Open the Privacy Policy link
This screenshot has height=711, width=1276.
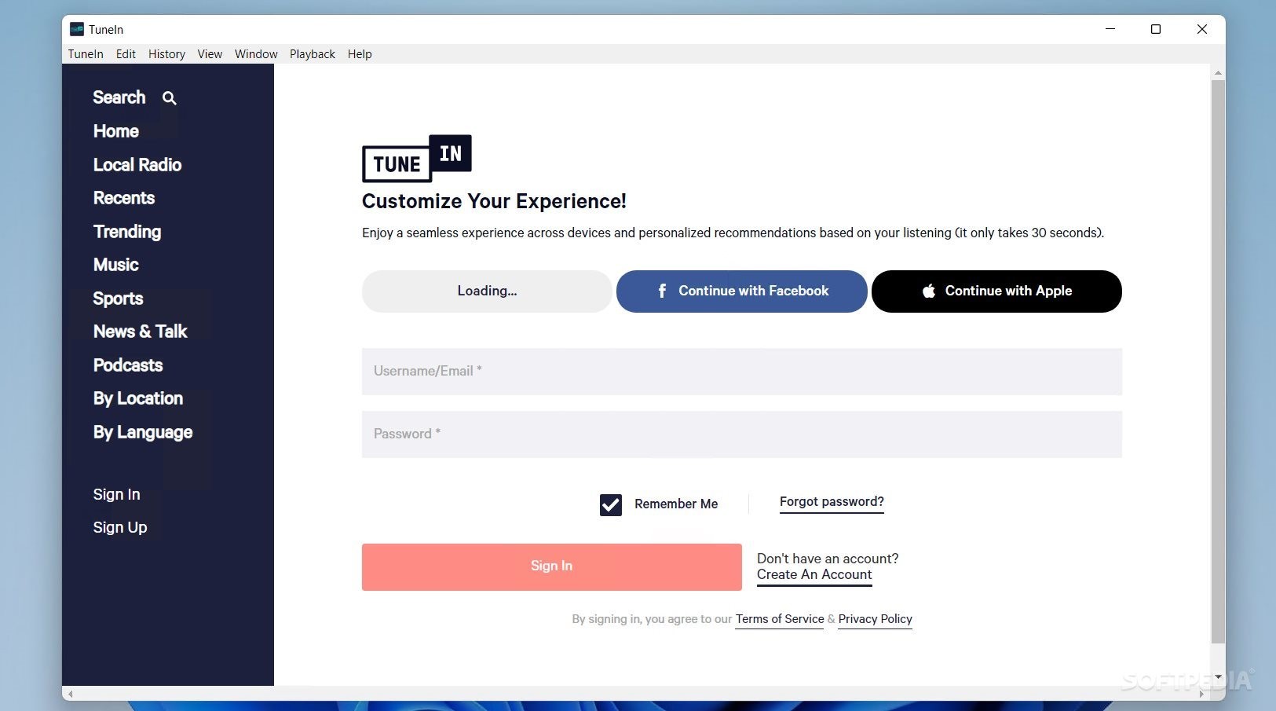coord(875,619)
